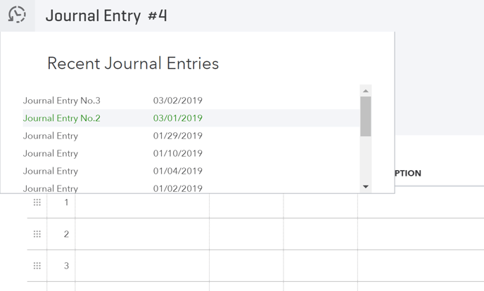
Task: Click the recent transactions clock icon
Action: [x=17, y=15]
